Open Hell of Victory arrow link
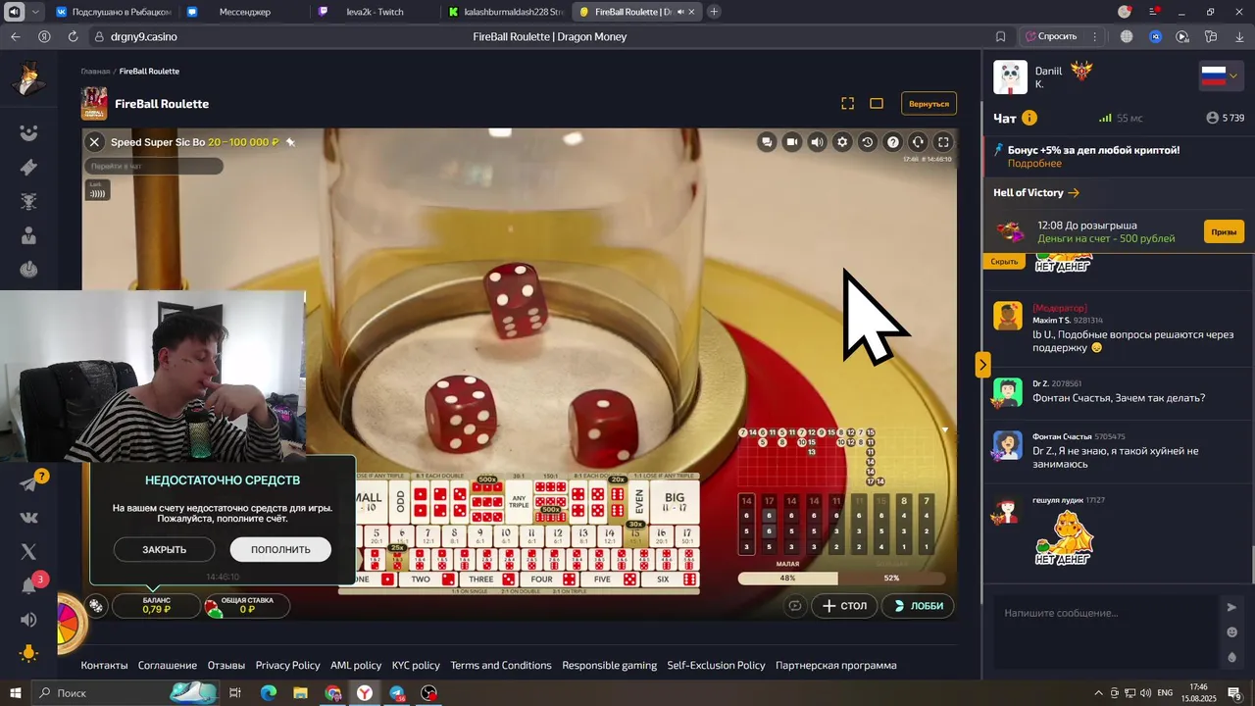The width and height of the screenshot is (1255, 706). (1036, 193)
